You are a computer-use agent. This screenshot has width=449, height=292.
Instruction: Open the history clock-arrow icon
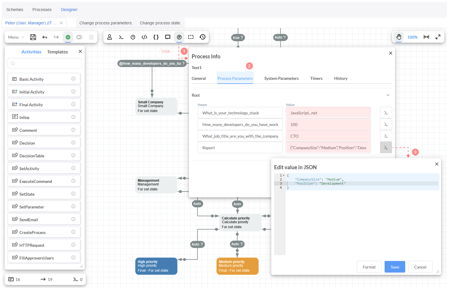point(202,37)
